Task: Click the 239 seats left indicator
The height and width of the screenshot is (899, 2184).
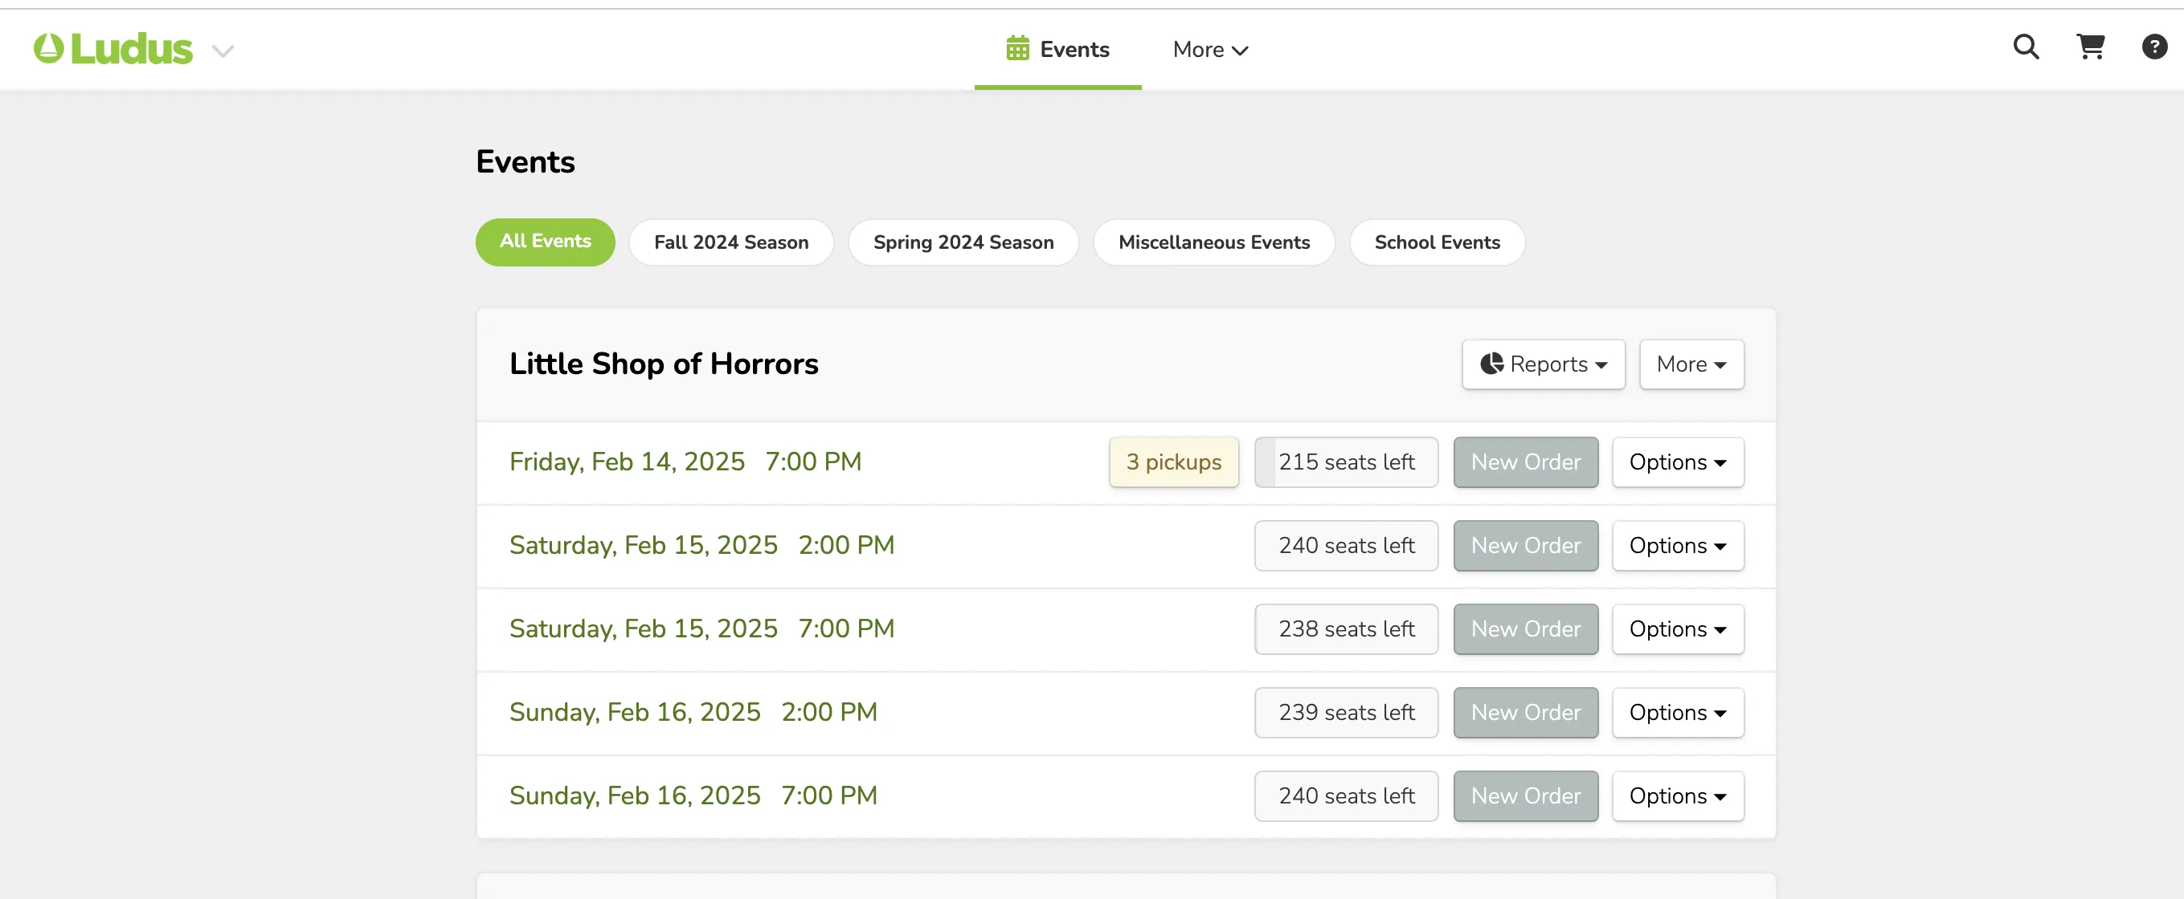Action: 1347,713
